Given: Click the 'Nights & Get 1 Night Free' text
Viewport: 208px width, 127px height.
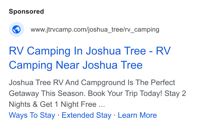Looking at the screenshot, I should coord(53,104).
